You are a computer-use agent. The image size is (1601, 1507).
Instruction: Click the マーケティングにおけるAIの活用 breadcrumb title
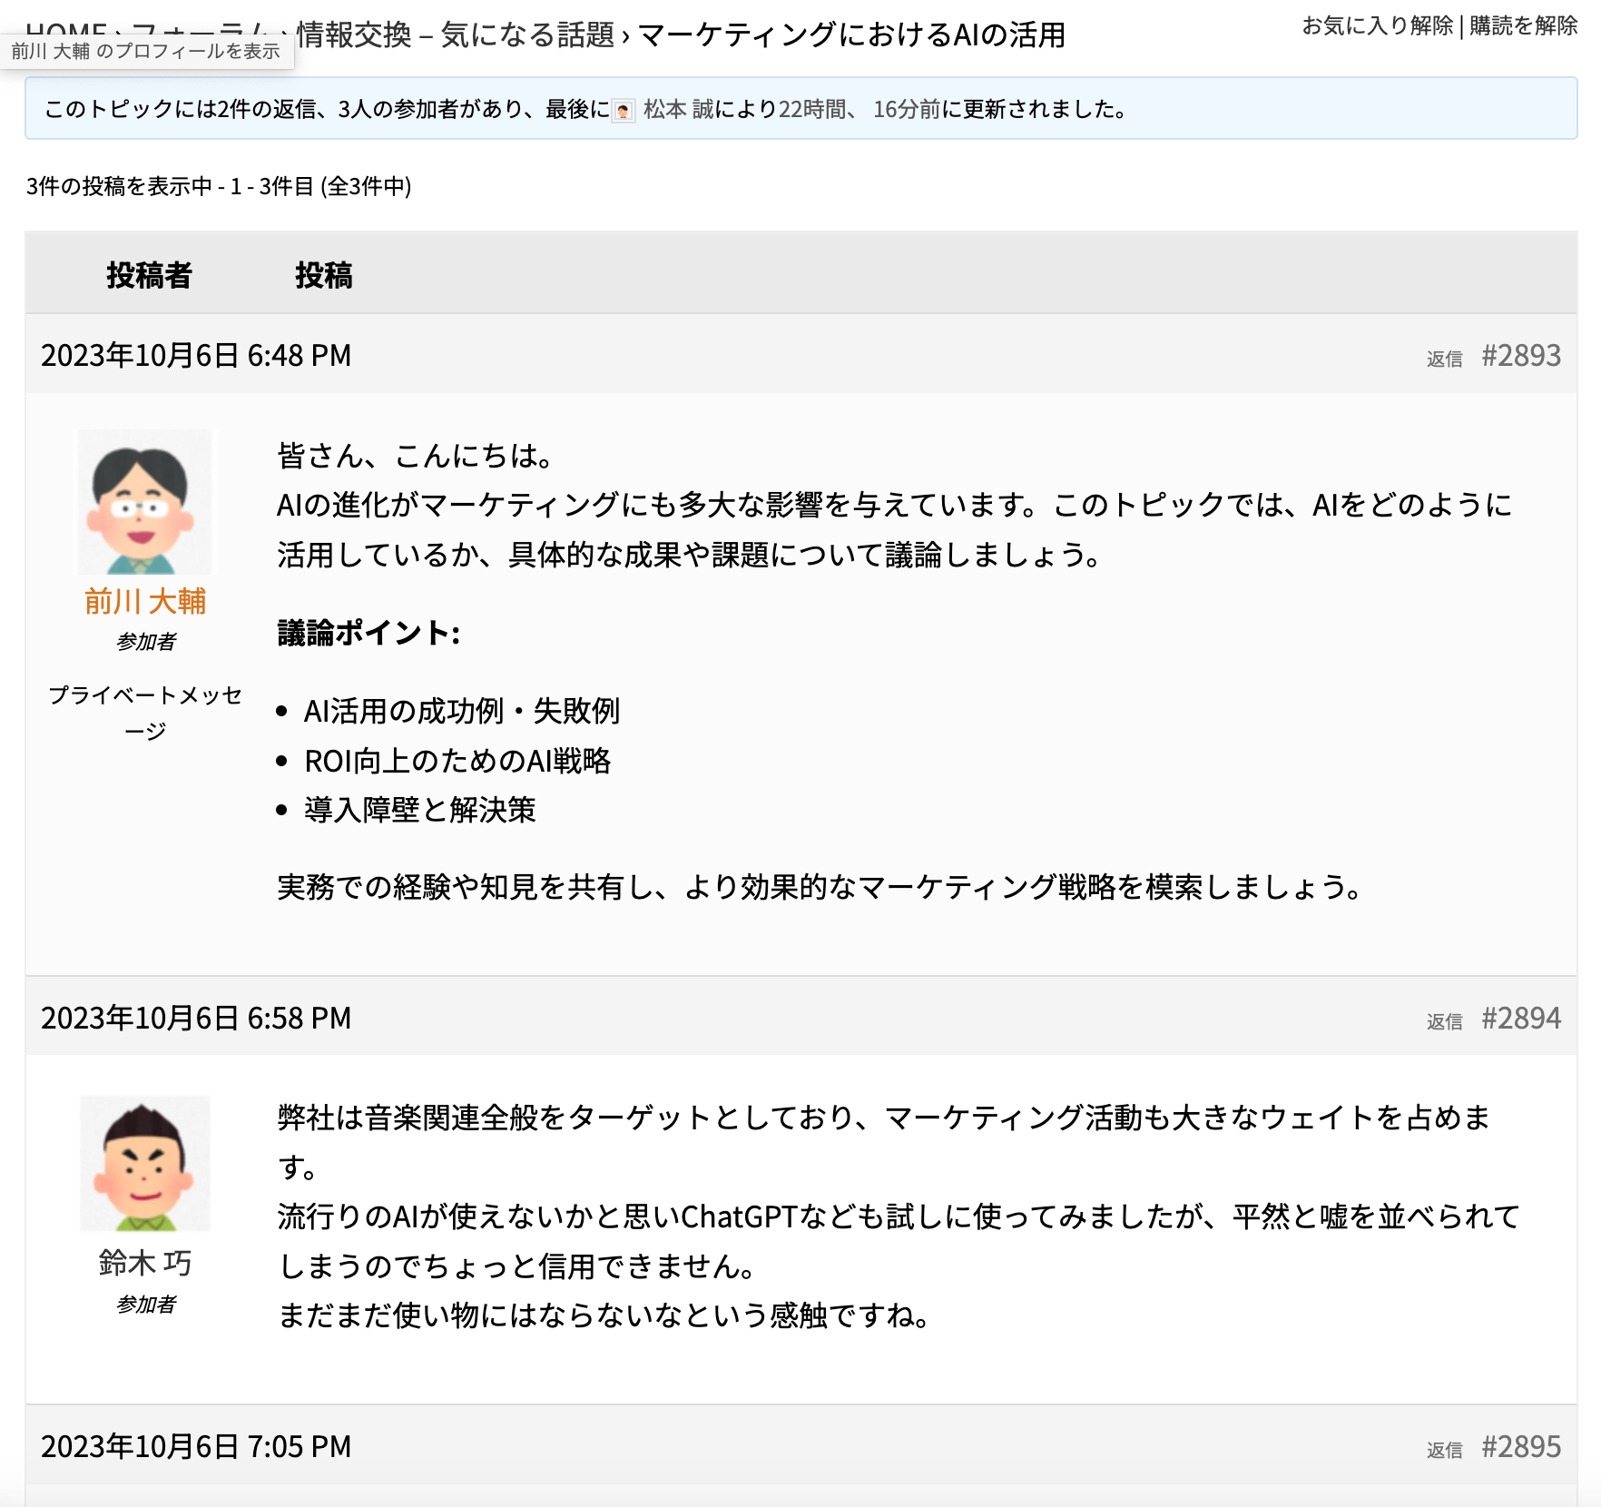click(x=851, y=34)
